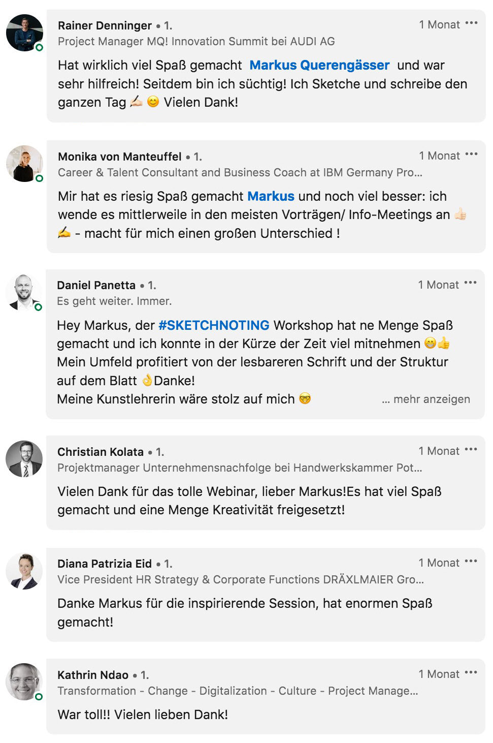Image resolution: width=493 pixels, height=743 pixels.
Task: Open options menu for Monika von Manteuffel's comment
Action: [471, 154]
